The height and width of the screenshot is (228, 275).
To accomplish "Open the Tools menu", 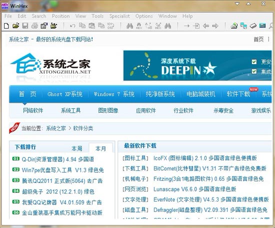I will pyautogui.click(x=97, y=16).
